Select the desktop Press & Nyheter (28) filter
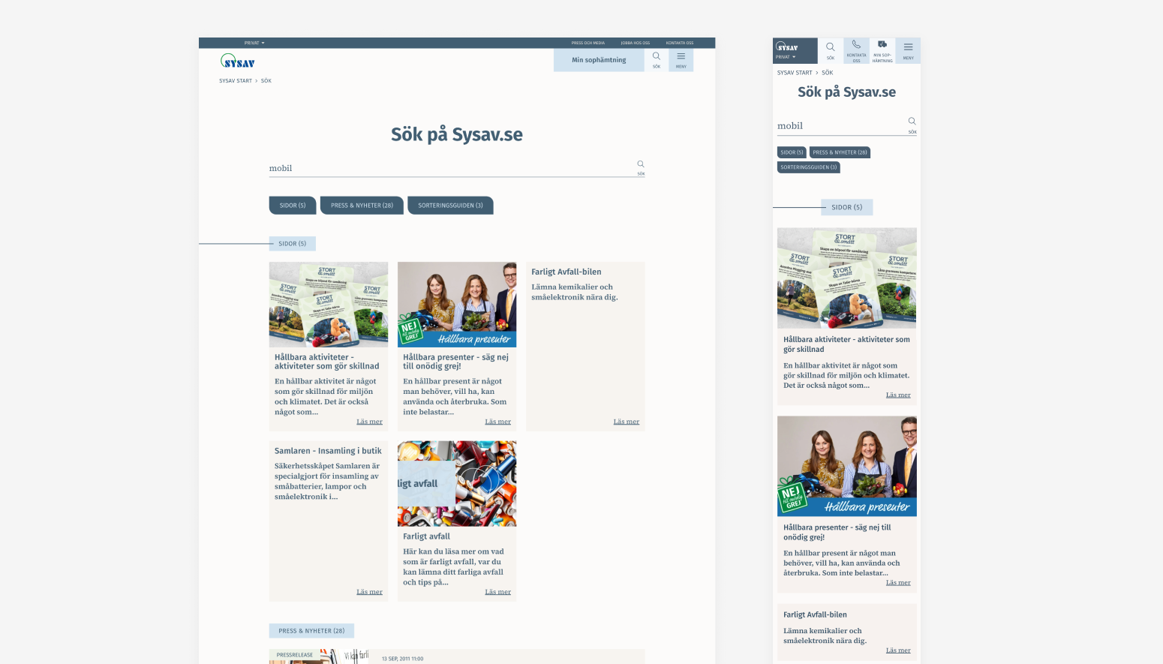Viewport: 1163px width, 664px height. click(362, 205)
